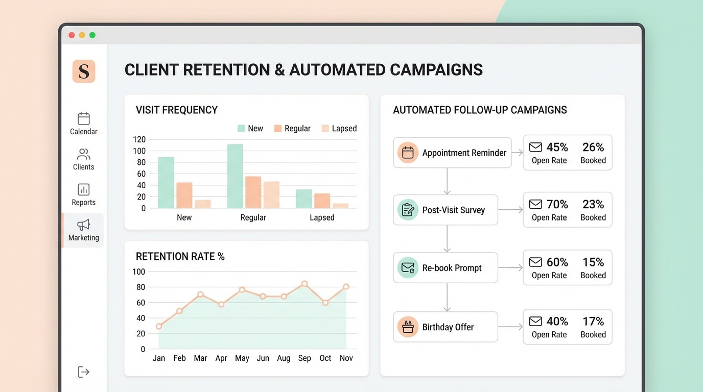703x392 pixels.
Task: Click the Post-Visit Survey clipboard icon
Action: point(408,210)
